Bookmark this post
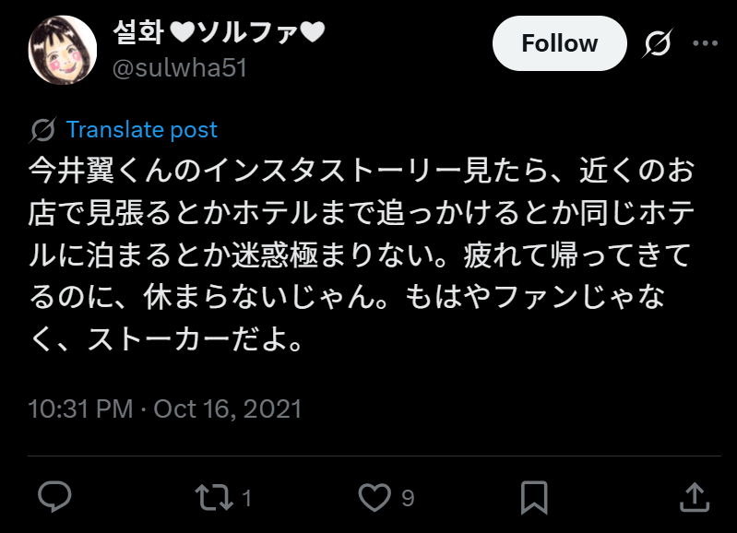Viewport: 737px width, 533px height. [533, 498]
